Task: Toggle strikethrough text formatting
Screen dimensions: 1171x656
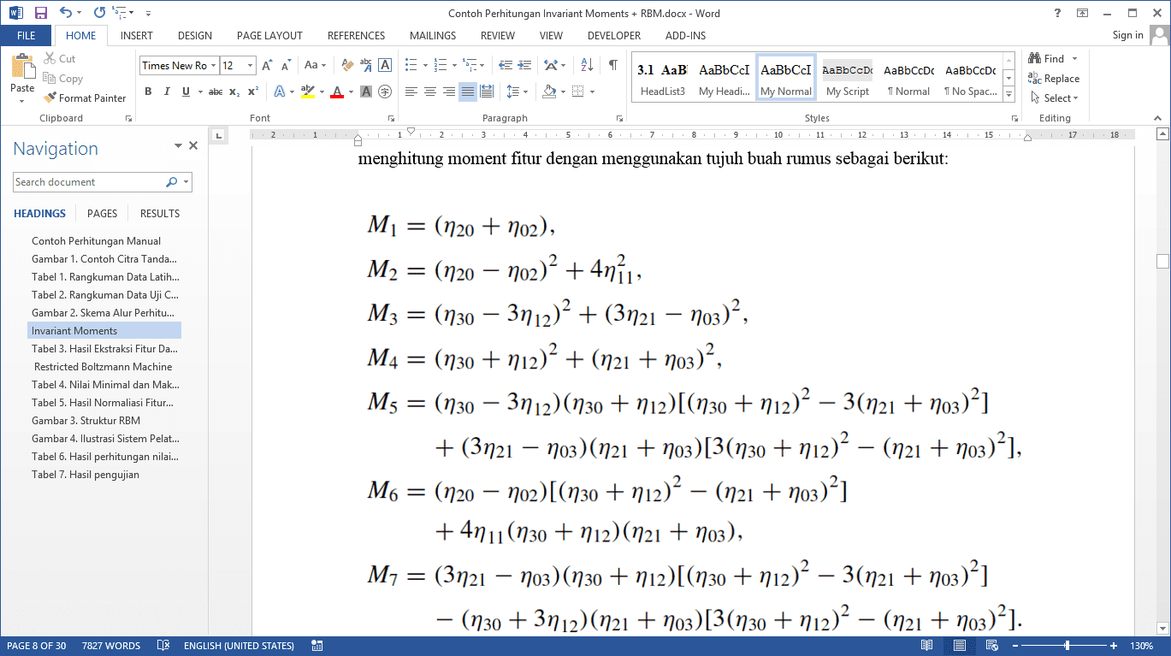Action: (x=215, y=92)
